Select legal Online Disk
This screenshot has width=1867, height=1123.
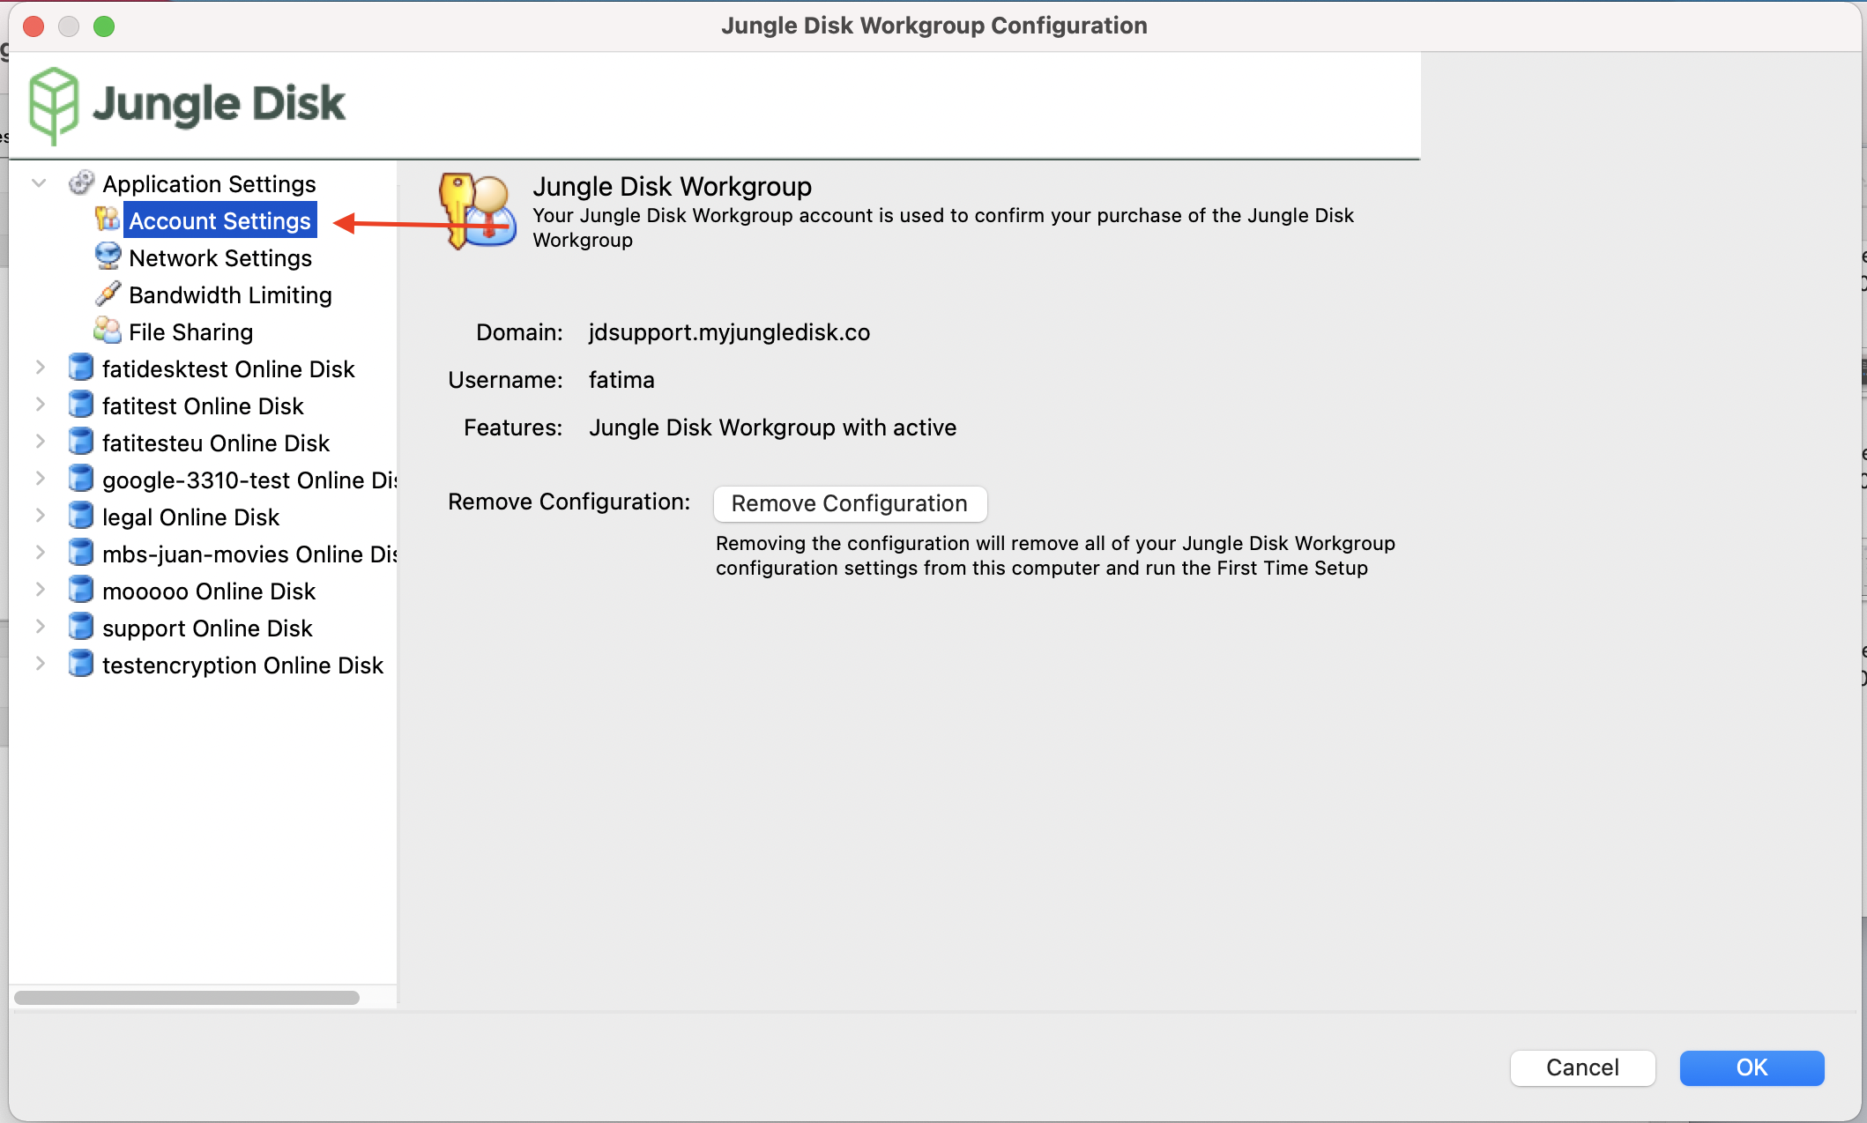(x=190, y=517)
